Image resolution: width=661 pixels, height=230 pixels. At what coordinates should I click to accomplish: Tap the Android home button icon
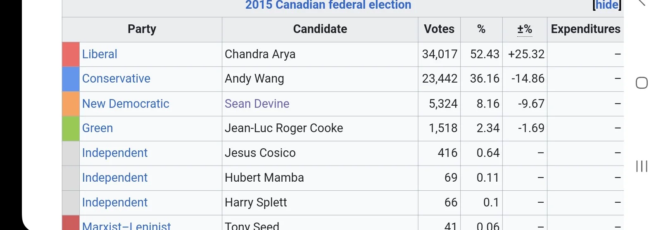coord(642,83)
